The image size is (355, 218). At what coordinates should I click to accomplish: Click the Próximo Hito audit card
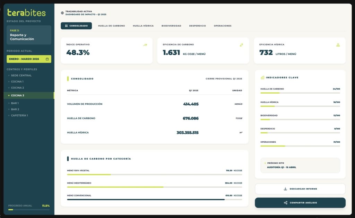300,165
